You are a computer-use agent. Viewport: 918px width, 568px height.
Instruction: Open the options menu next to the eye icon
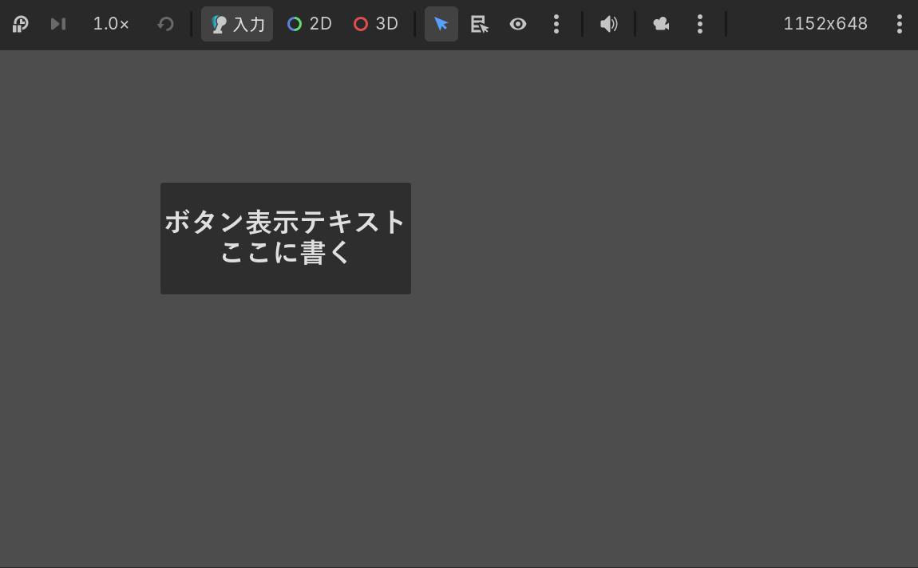[x=556, y=24]
